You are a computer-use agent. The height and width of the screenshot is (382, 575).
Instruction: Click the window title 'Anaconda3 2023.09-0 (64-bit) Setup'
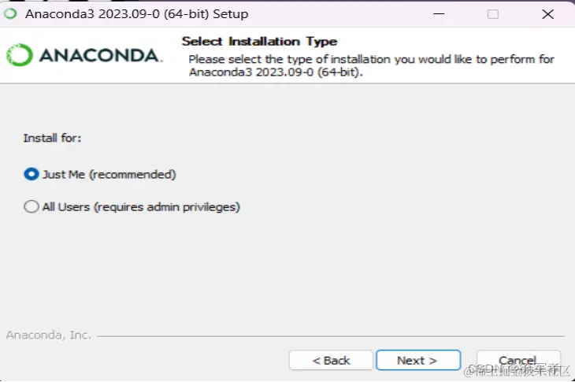click(136, 14)
